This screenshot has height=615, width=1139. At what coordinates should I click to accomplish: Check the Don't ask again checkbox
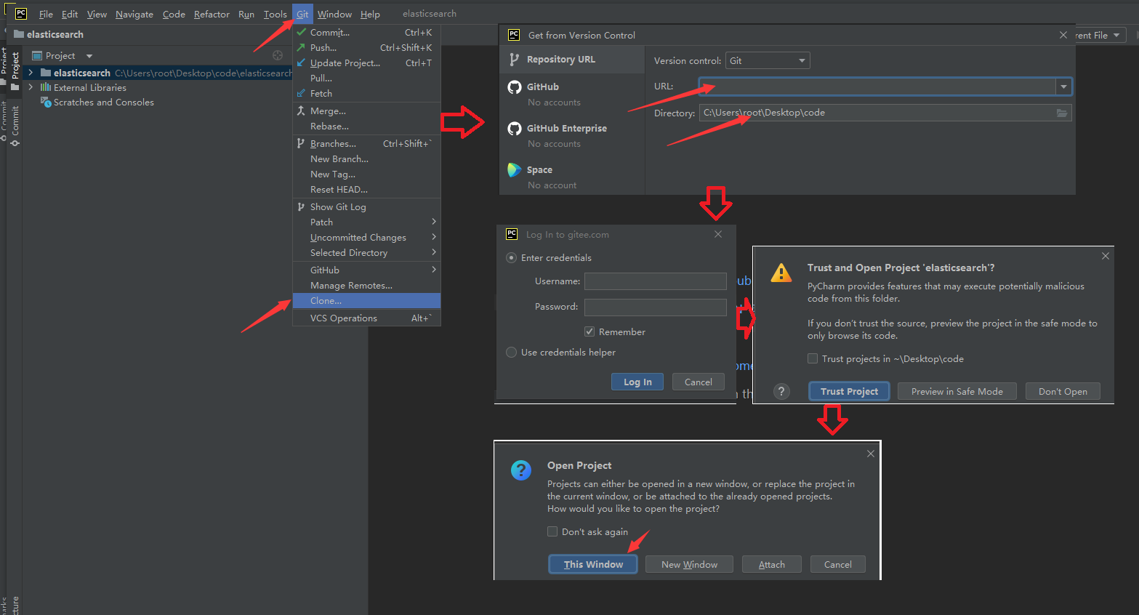click(x=552, y=531)
